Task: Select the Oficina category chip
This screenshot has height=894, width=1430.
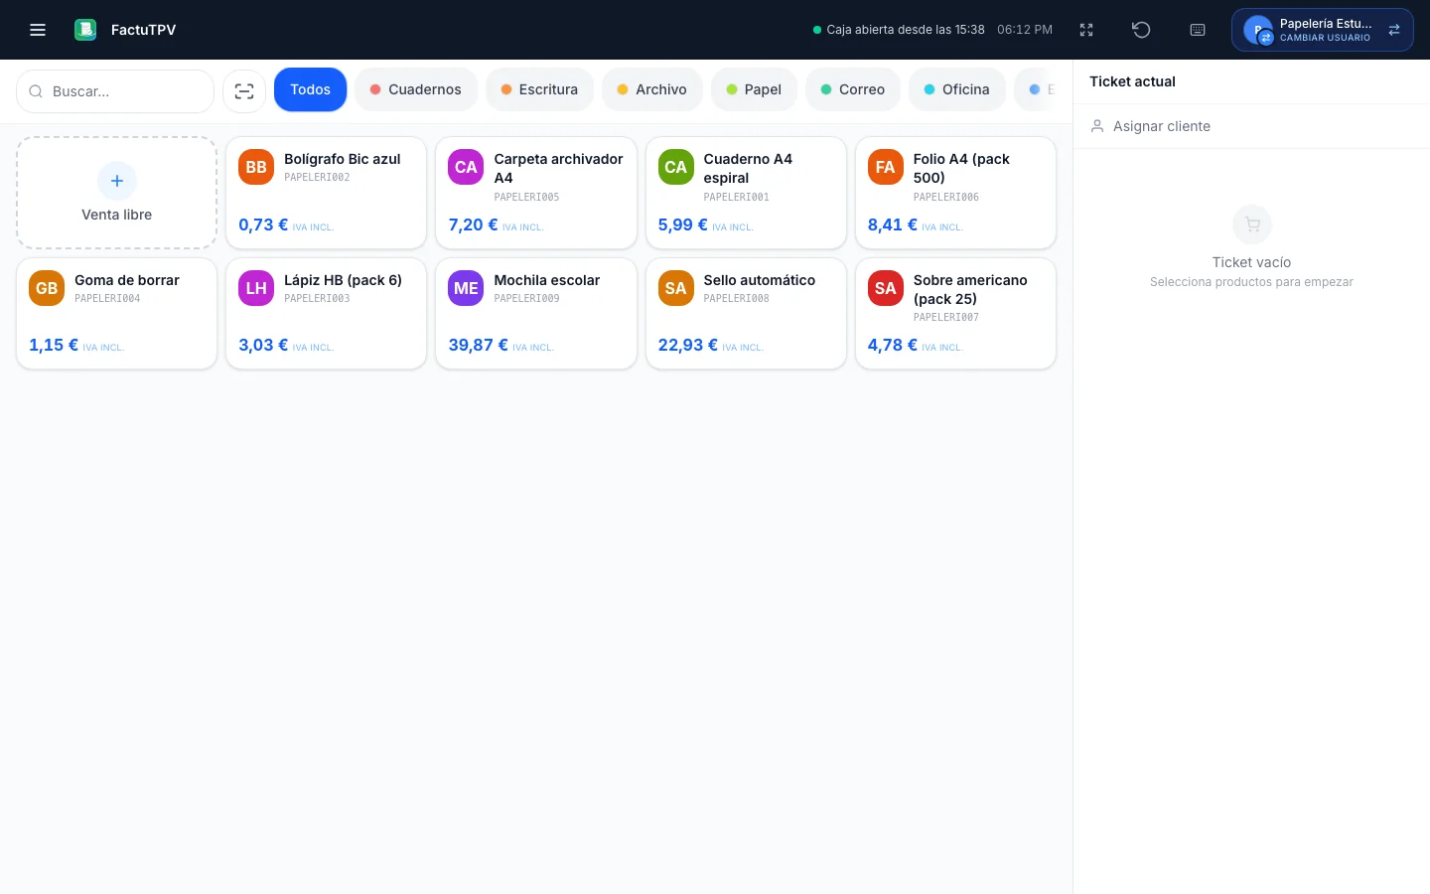Action: 957,89
